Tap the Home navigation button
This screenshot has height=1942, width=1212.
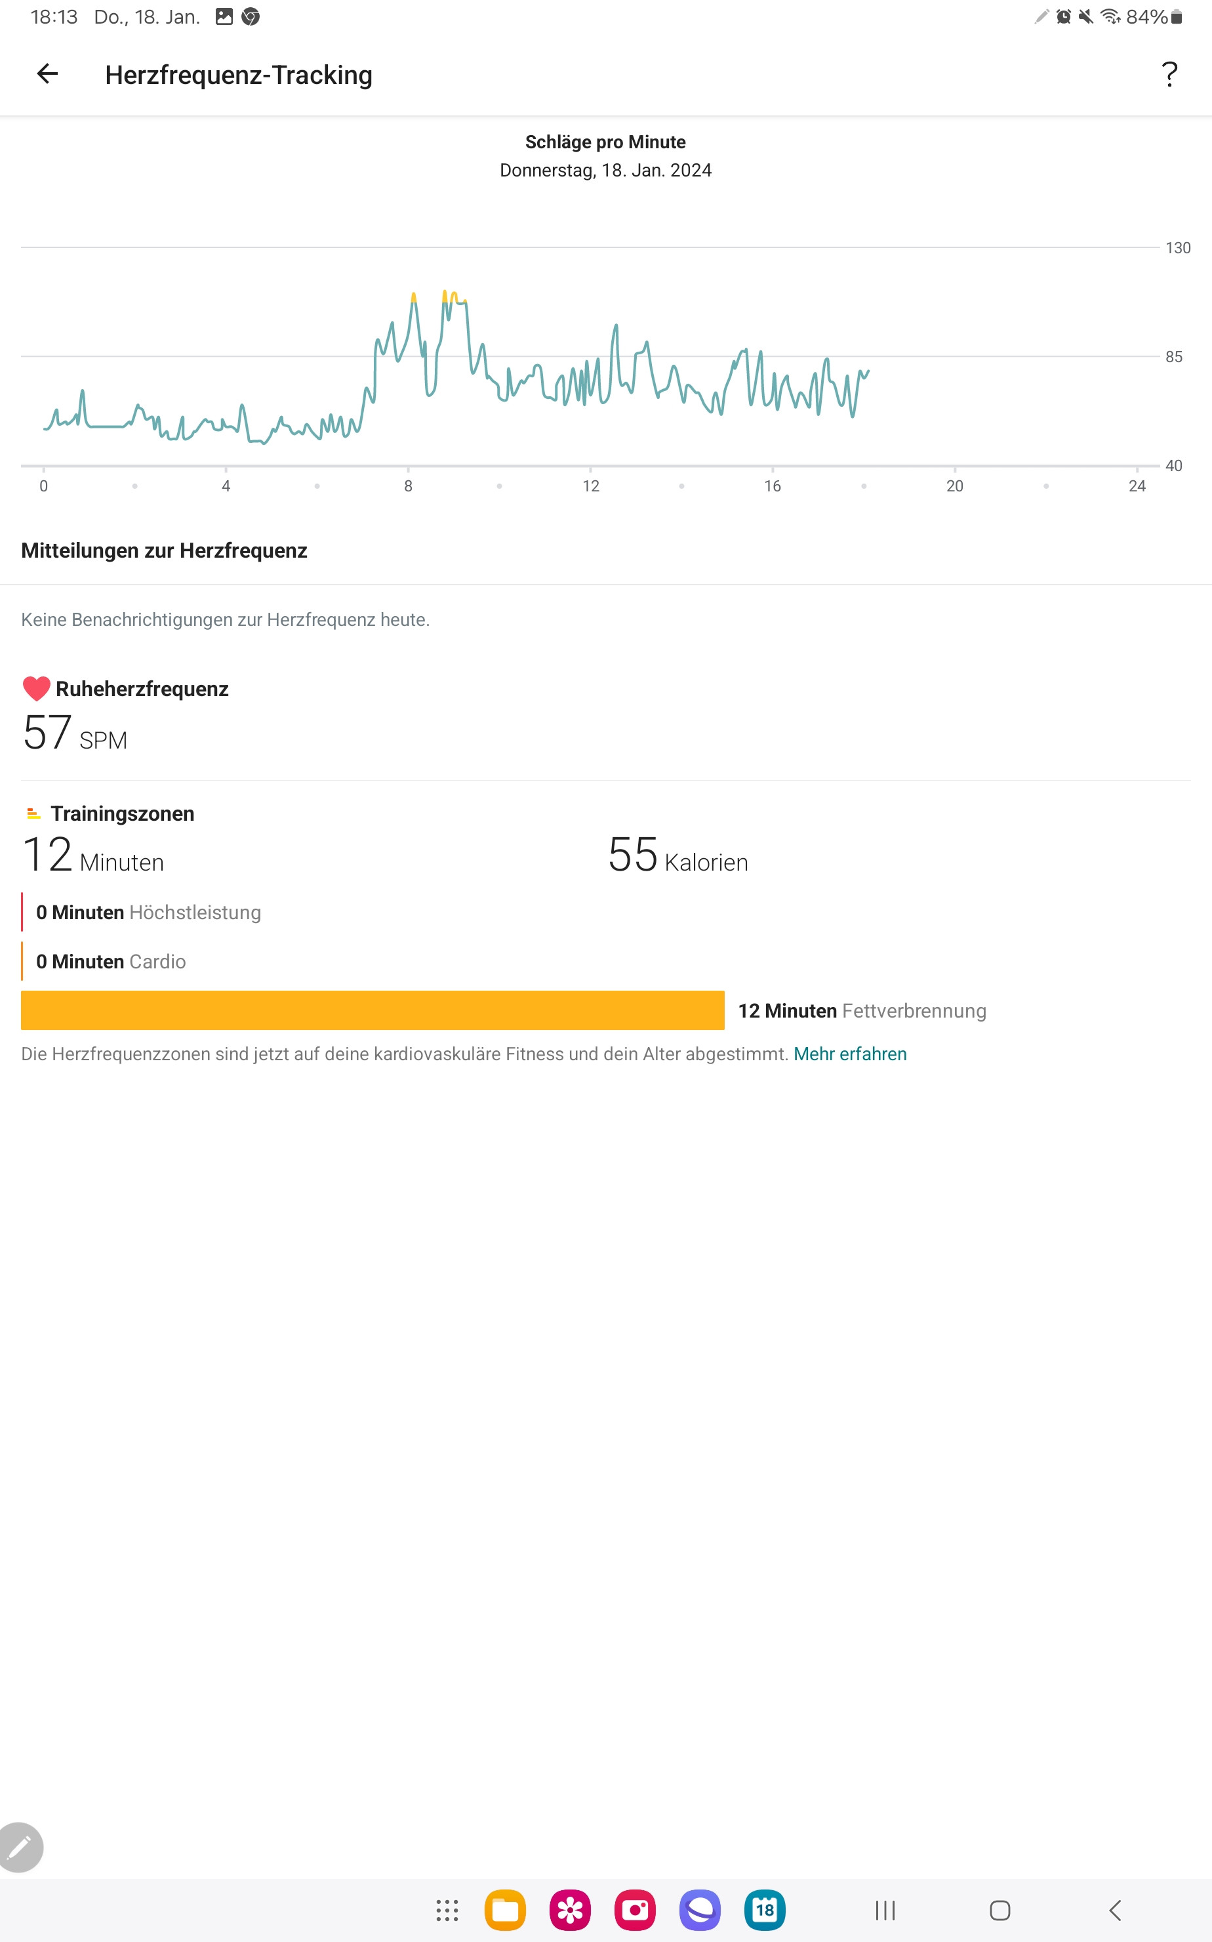[x=1000, y=1910]
